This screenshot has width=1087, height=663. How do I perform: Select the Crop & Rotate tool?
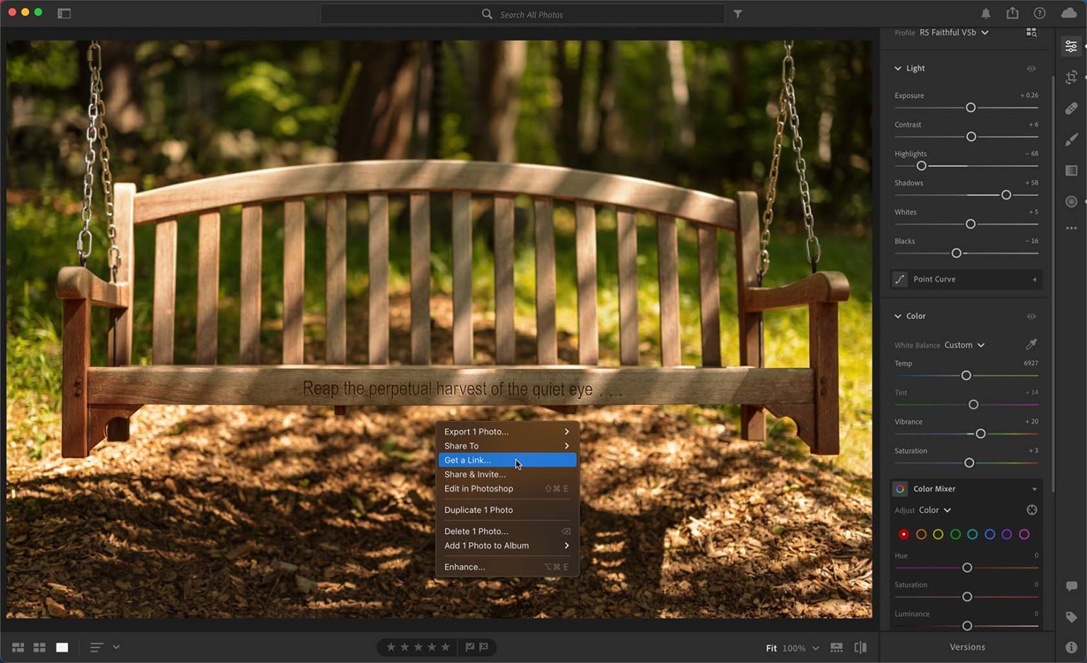1071,78
